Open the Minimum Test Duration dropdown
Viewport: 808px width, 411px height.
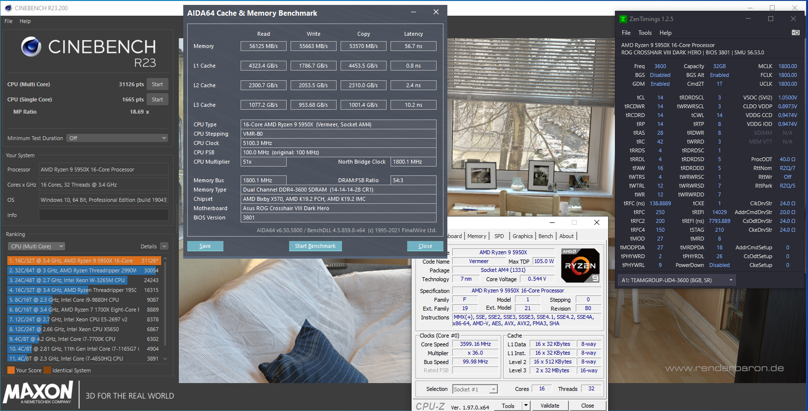click(x=118, y=138)
